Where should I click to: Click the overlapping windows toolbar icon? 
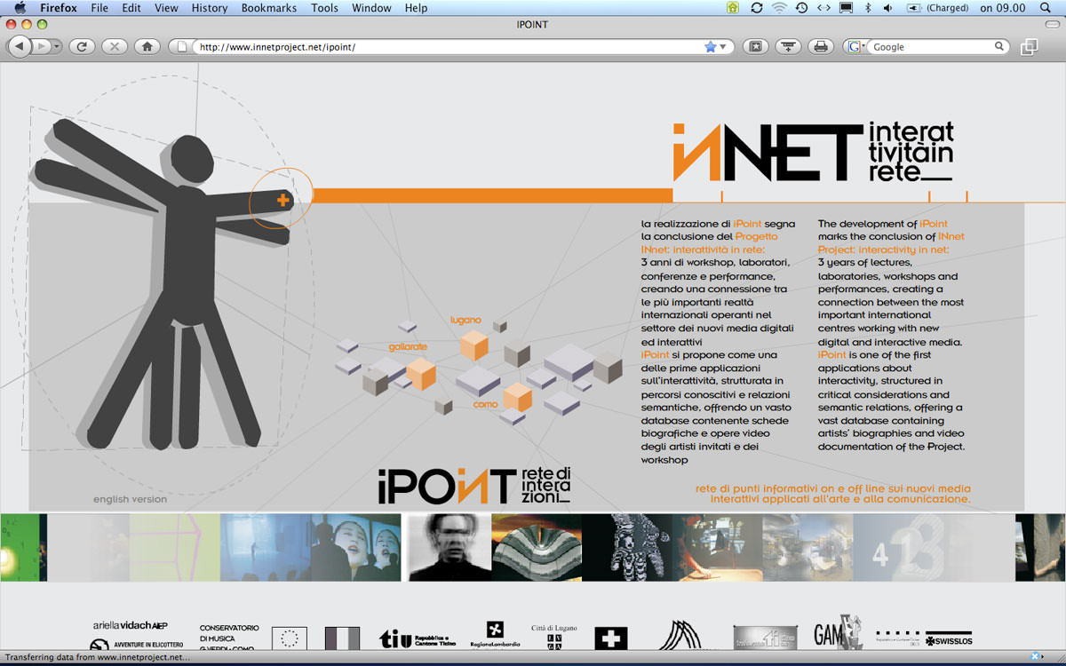pyautogui.click(x=1030, y=46)
